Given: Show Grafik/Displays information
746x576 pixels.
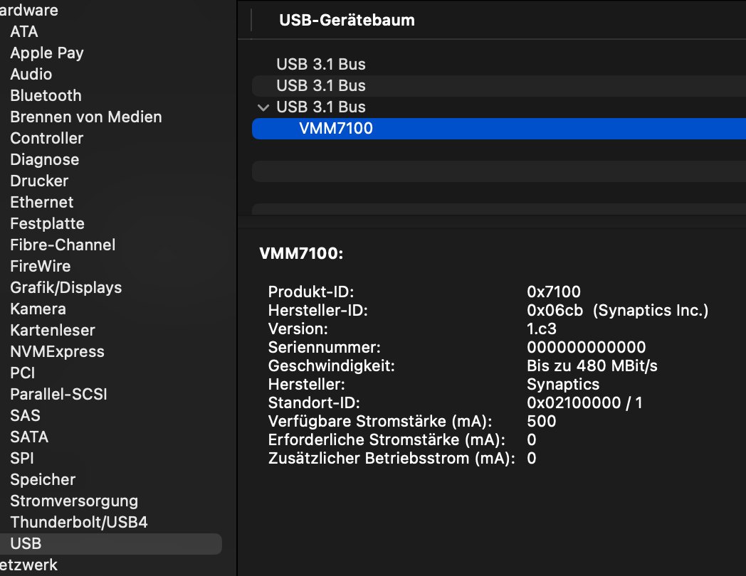Looking at the screenshot, I should (65, 287).
